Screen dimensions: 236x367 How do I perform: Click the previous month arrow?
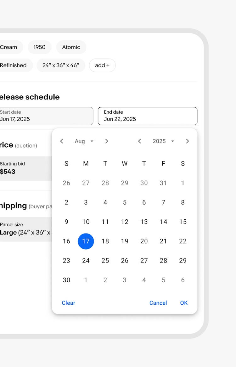[62, 141]
